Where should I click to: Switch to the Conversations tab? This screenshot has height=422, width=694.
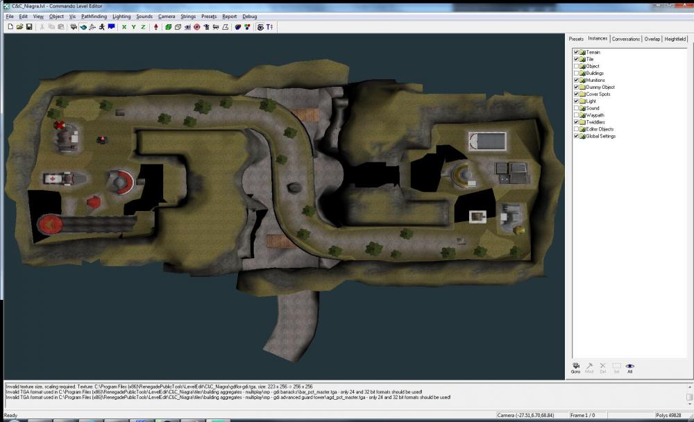(625, 39)
